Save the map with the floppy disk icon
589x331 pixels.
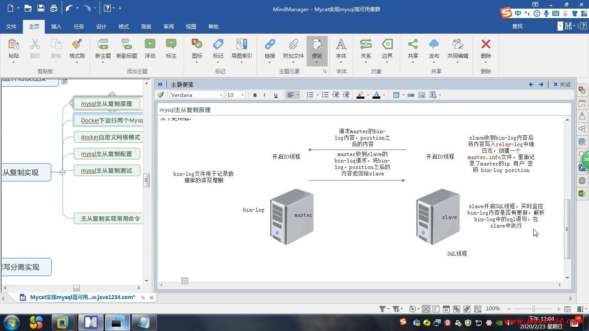[41, 8]
